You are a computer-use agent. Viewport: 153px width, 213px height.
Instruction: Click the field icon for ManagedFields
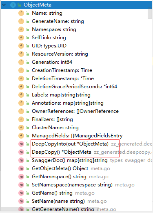click(21, 136)
